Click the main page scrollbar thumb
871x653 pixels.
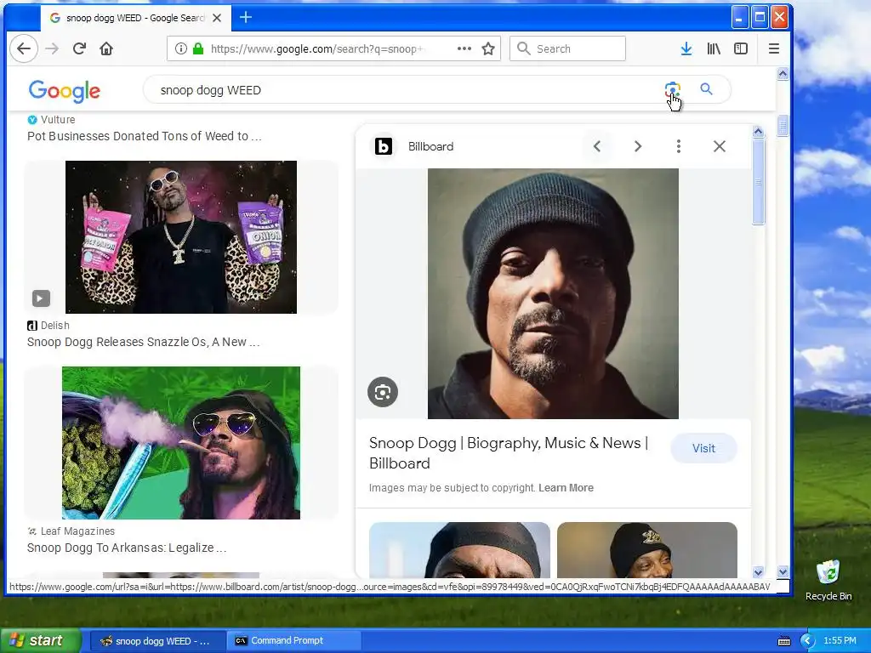coord(783,126)
